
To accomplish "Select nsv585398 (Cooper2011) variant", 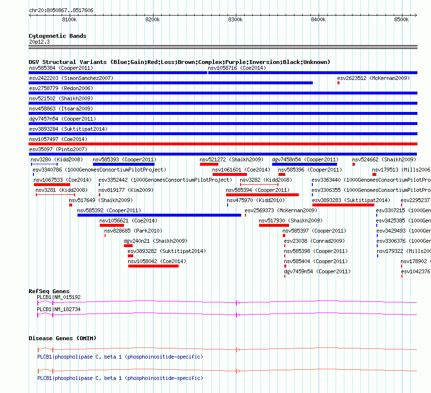I will tap(316, 251).
